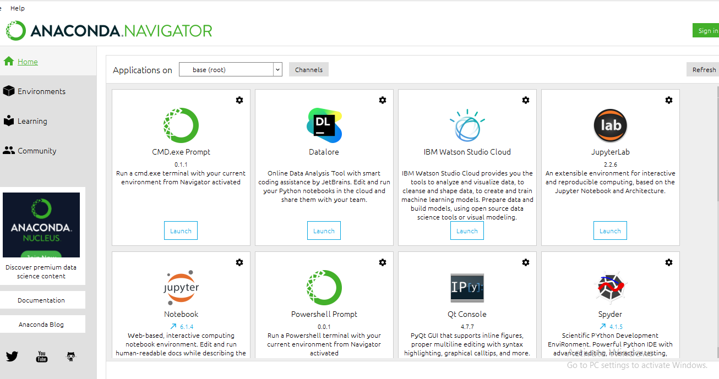Image resolution: width=719 pixels, height=379 pixels.
Task: Open the Help menu
Action: 18,8
